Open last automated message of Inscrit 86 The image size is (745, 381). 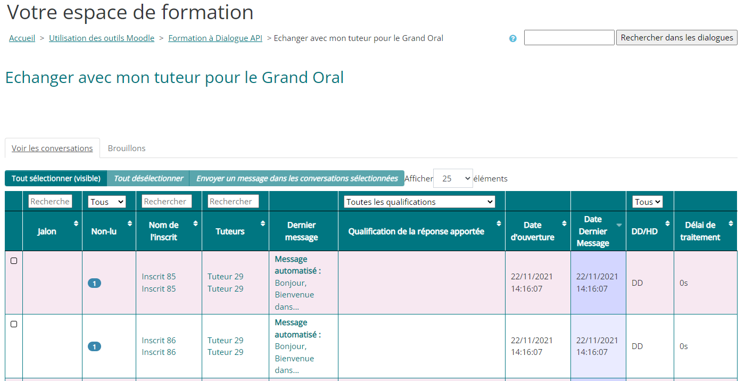(298, 346)
